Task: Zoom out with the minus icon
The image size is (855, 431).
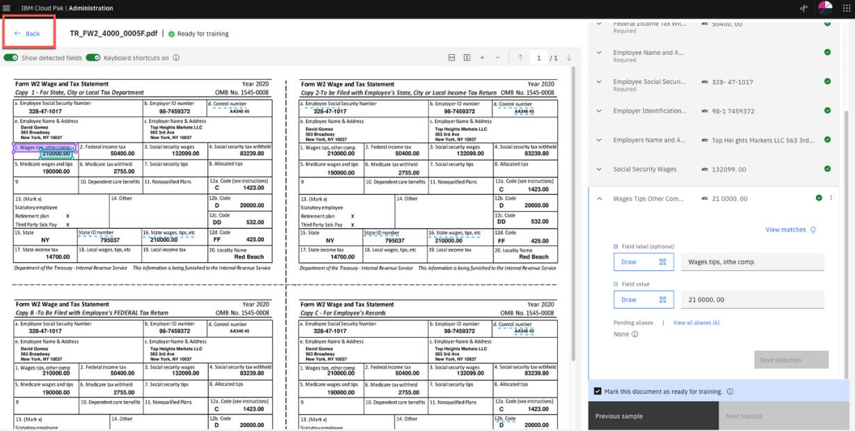Action: [x=497, y=58]
